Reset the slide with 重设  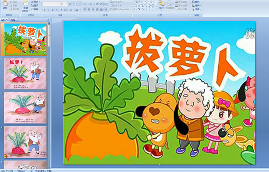(x=35, y=5)
